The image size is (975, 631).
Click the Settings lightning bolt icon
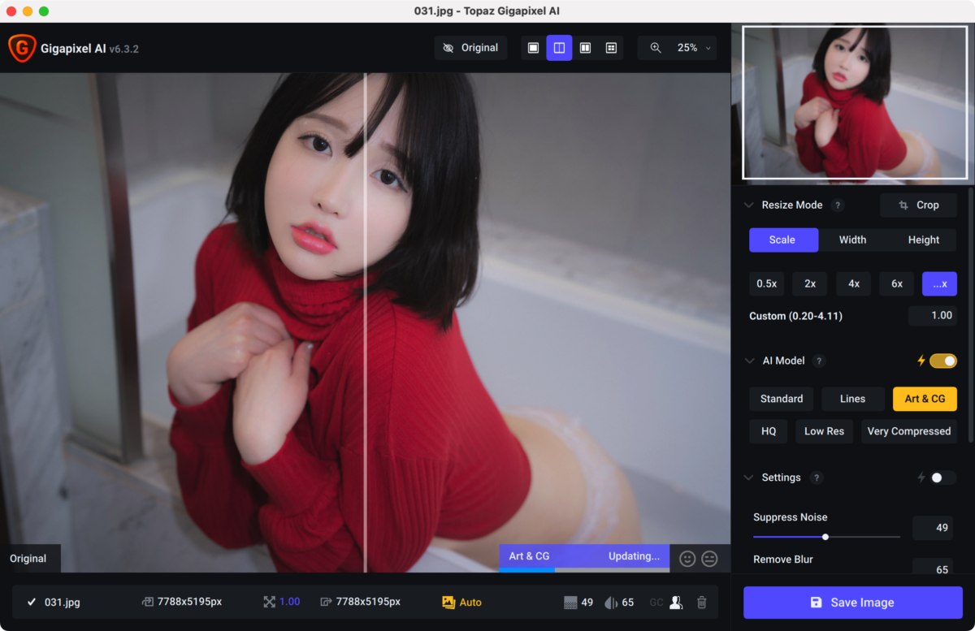pos(921,478)
